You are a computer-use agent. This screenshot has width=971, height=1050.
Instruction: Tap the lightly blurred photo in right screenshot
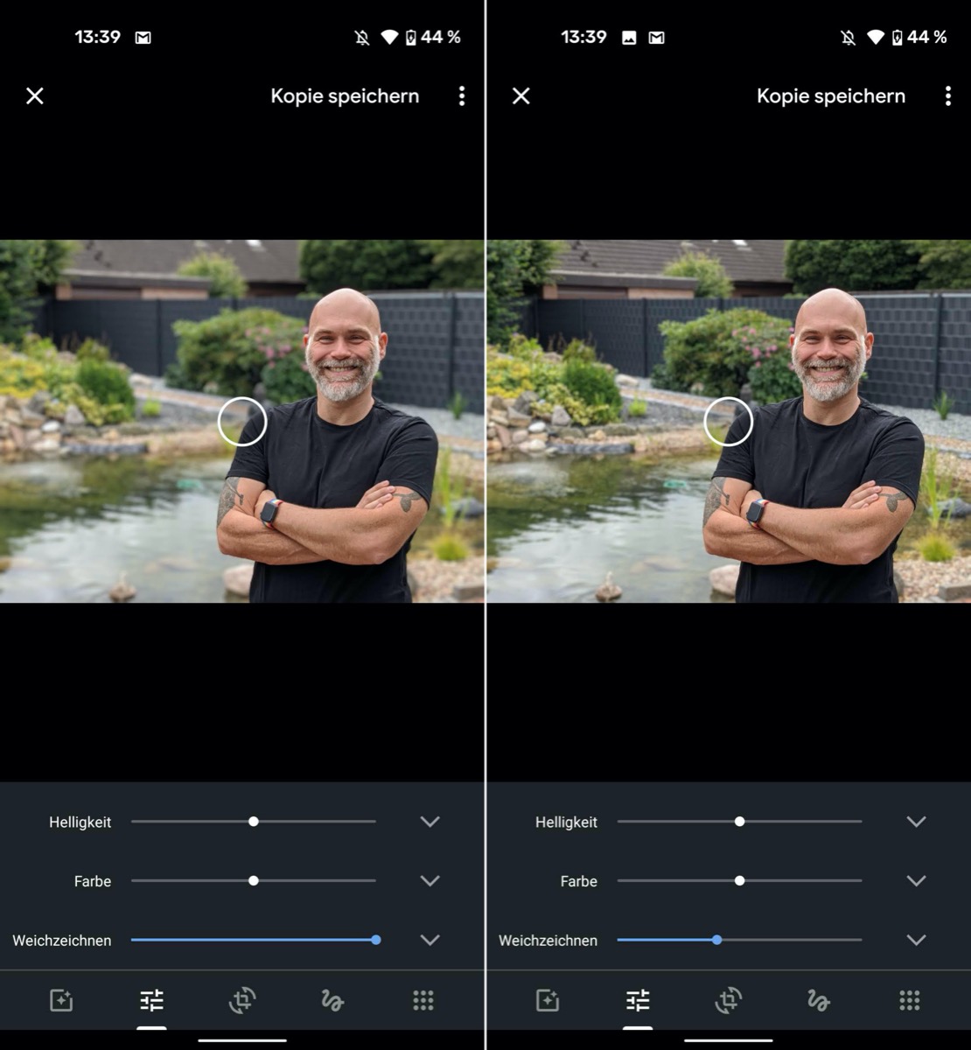point(729,421)
